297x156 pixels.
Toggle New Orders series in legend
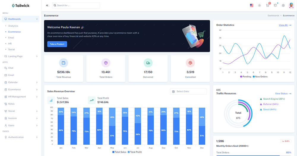pyautogui.click(x=260, y=77)
